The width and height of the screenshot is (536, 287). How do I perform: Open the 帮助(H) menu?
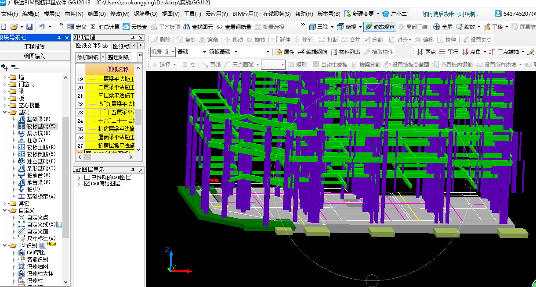[x=304, y=14]
